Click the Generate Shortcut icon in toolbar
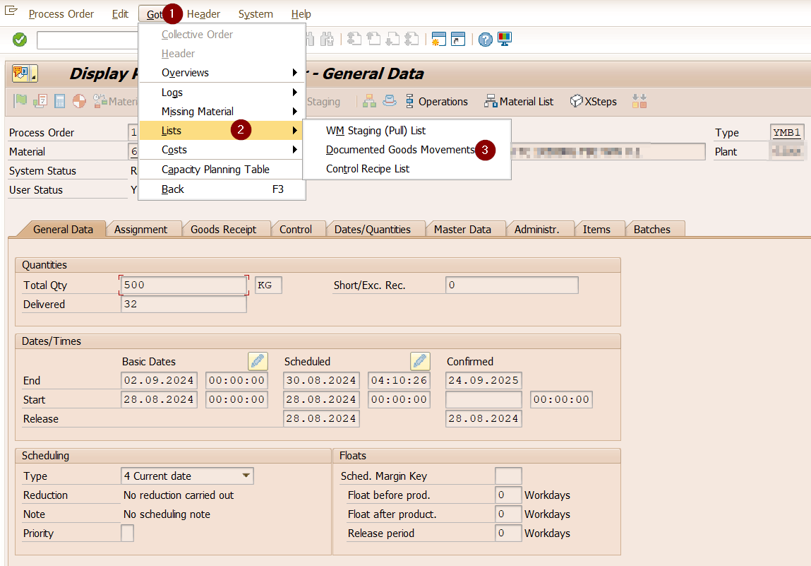The image size is (811, 566). pos(458,40)
